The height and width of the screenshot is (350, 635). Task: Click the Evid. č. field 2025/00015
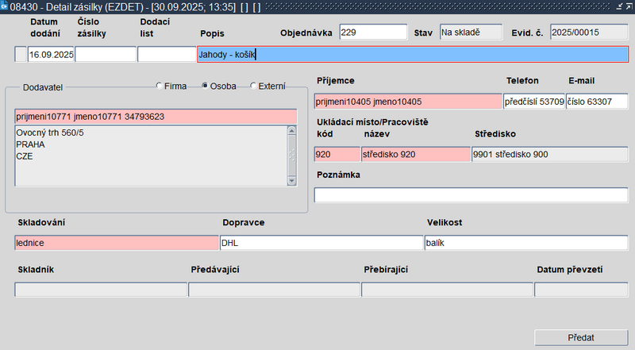pos(589,33)
